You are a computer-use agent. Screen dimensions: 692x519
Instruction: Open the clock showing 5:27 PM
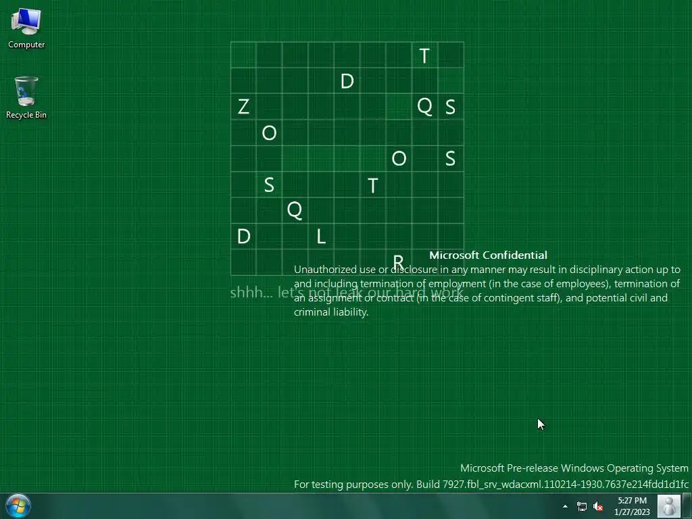pyautogui.click(x=632, y=506)
